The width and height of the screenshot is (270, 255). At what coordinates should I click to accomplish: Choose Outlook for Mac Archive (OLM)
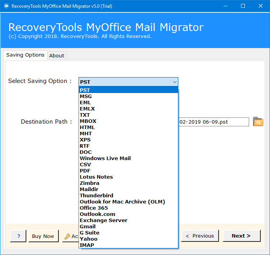click(128, 202)
